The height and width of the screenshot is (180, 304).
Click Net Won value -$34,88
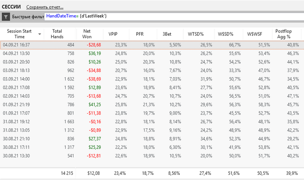coord(94,70)
